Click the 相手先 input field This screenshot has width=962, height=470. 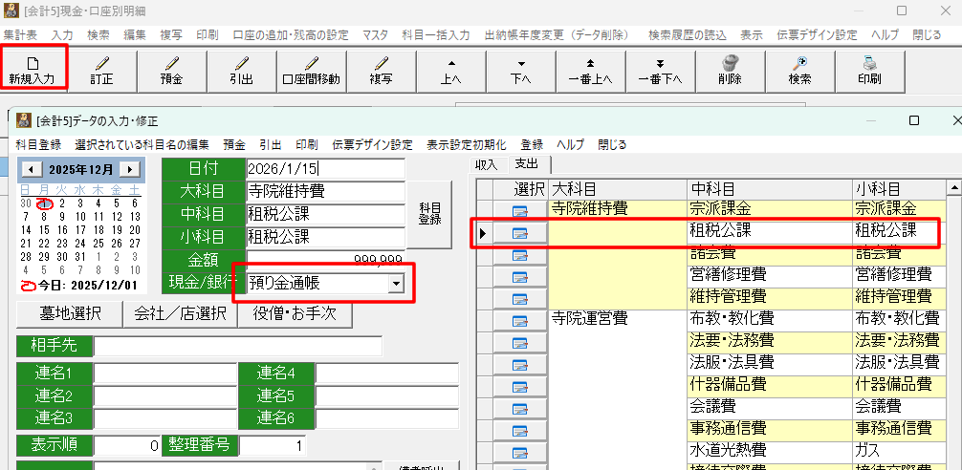point(237,346)
